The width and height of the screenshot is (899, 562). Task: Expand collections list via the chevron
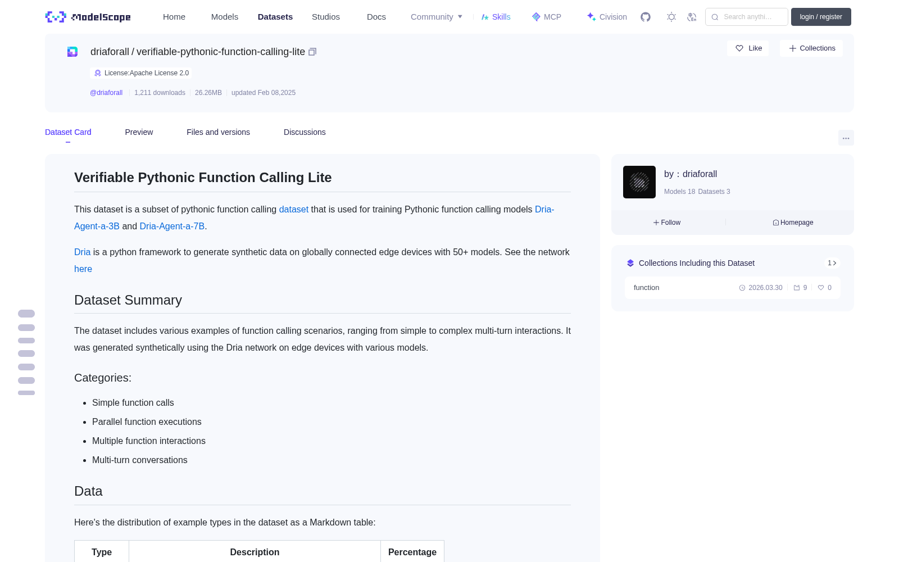coord(832,263)
